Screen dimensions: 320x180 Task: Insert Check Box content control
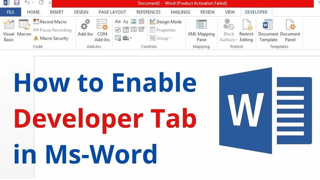coord(118,30)
